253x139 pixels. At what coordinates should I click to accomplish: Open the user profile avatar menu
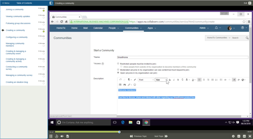pos(231,28)
